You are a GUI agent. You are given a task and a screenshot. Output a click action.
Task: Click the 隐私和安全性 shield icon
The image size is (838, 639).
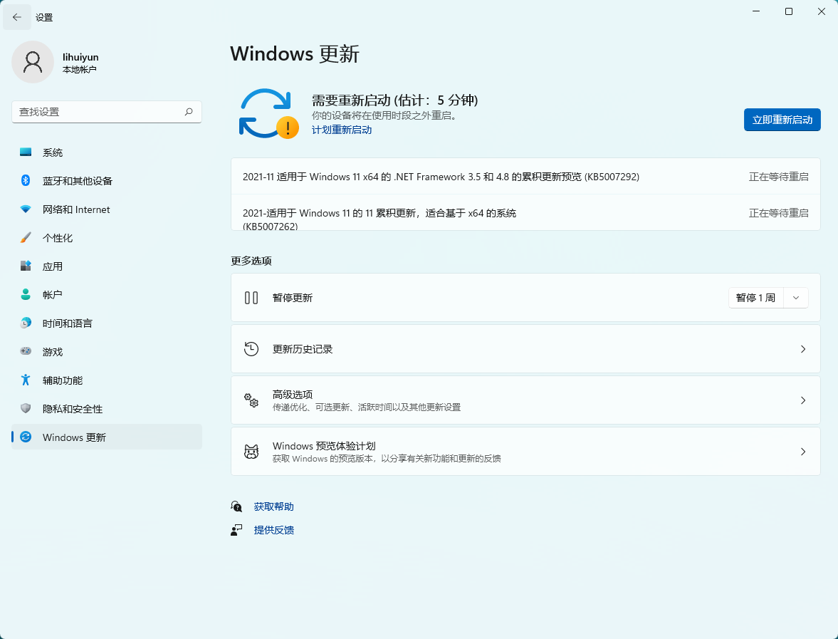(x=26, y=408)
